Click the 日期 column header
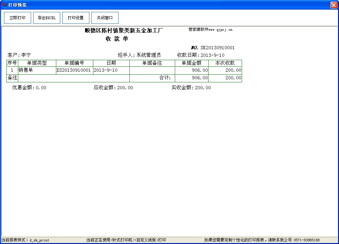 pyautogui.click(x=111, y=63)
